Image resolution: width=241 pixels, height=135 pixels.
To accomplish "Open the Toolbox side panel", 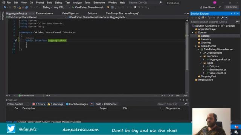I will click(3, 16).
